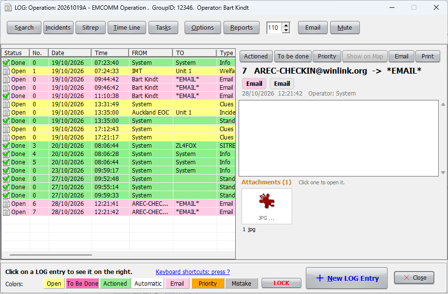Image resolution: width=448 pixels, height=294 pixels.
Task: Set the entry to Priority
Action: tap(327, 57)
